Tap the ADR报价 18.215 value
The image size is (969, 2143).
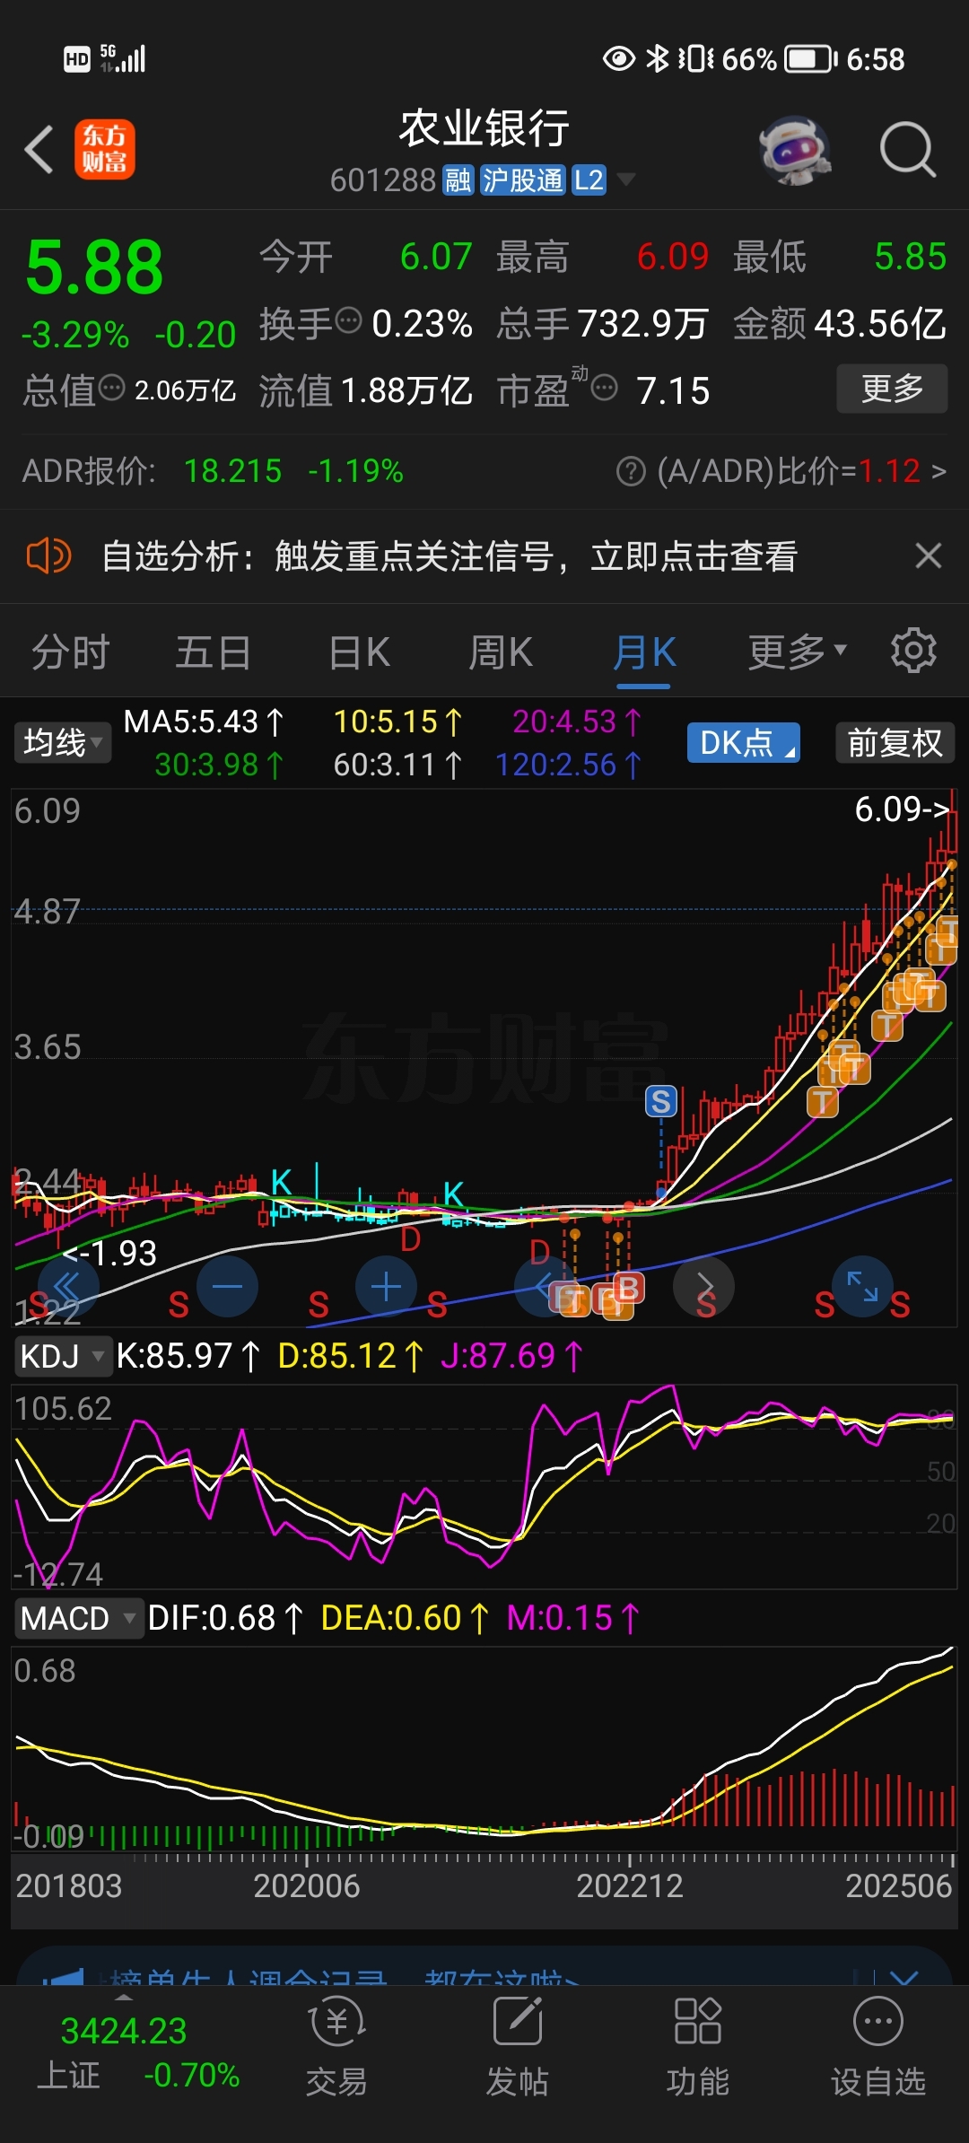[232, 471]
